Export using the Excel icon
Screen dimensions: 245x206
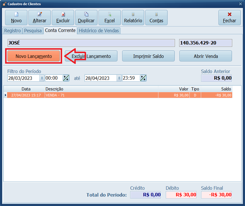coord(110,14)
